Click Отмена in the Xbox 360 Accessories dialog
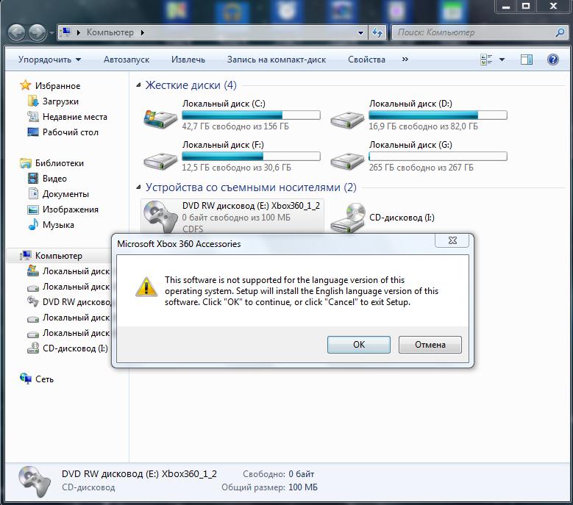This screenshot has height=505, width=573. pyautogui.click(x=430, y=345)
